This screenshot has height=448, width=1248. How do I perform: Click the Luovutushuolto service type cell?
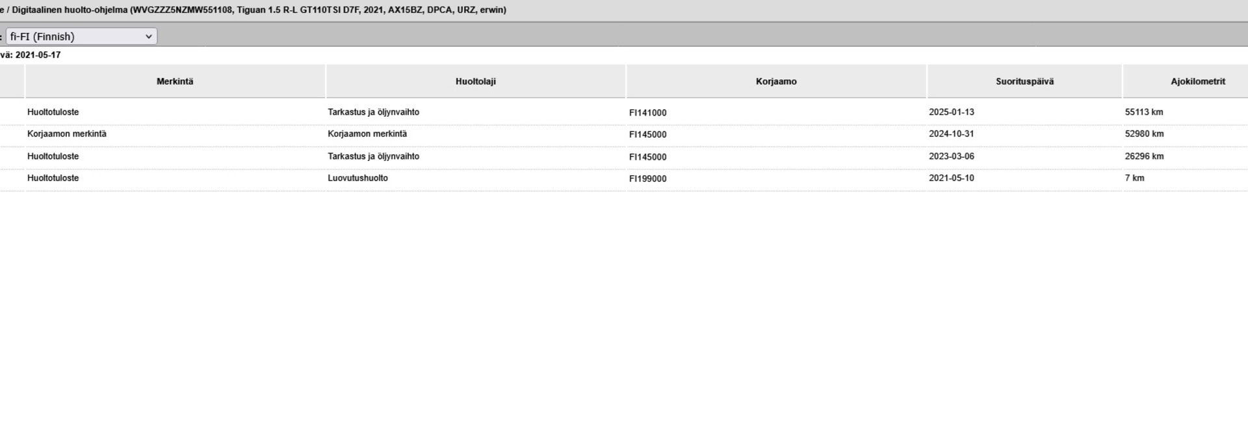coord(358,178)
